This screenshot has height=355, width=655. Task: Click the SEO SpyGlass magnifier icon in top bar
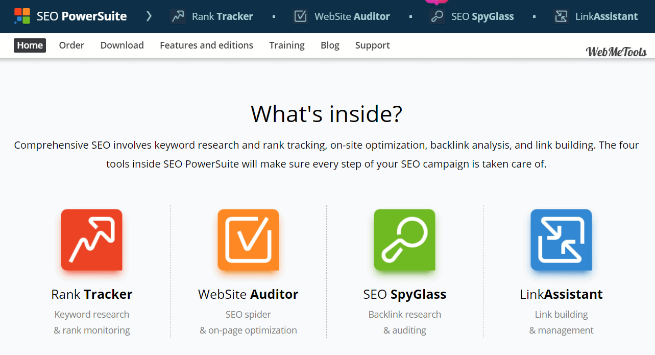point(437,16)
